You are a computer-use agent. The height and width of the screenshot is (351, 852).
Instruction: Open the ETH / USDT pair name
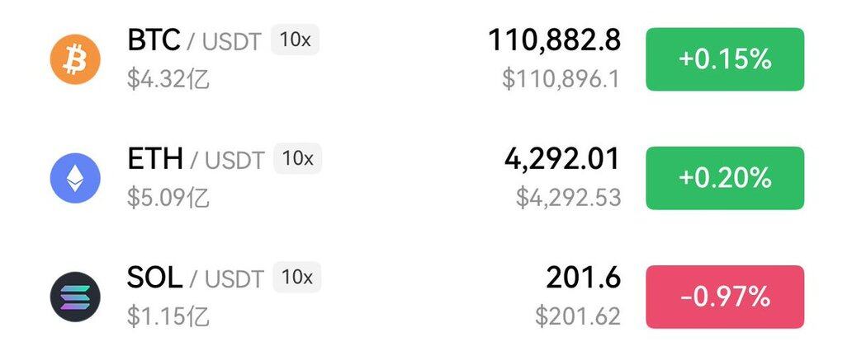pos(196,160)
